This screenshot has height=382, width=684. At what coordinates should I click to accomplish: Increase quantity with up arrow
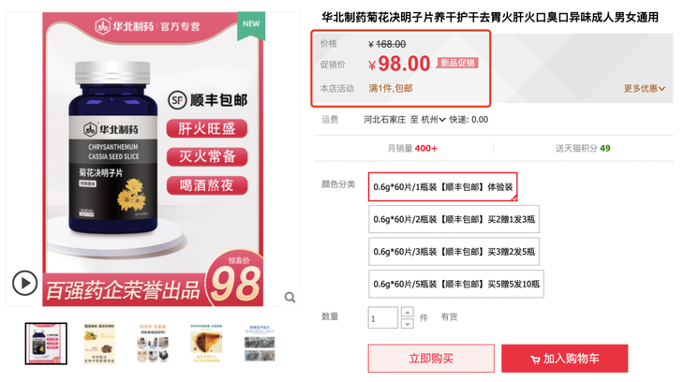coord(407,312)
